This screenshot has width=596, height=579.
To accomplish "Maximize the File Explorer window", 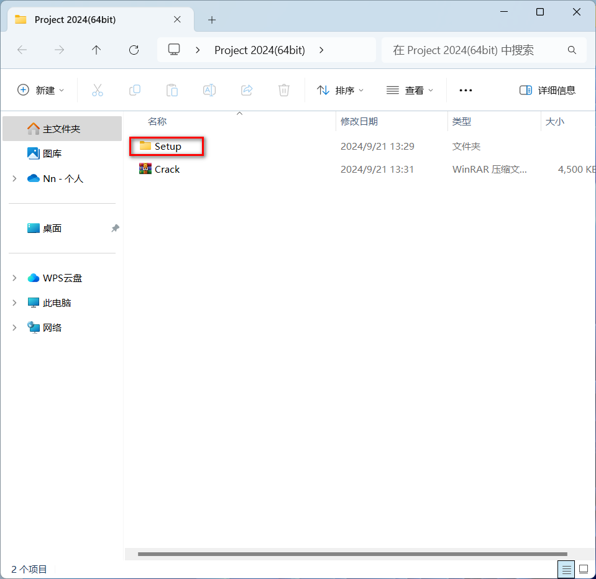I will click(539, 12).
